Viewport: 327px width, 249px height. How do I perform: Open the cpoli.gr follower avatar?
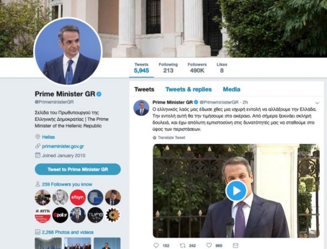(x=60, y=215)
